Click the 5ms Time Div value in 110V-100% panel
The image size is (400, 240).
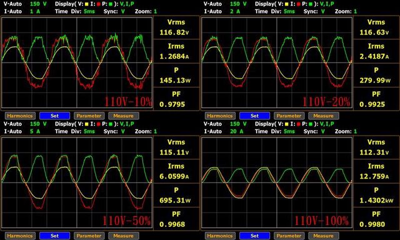pyautogui.click(x=289, y=131)
